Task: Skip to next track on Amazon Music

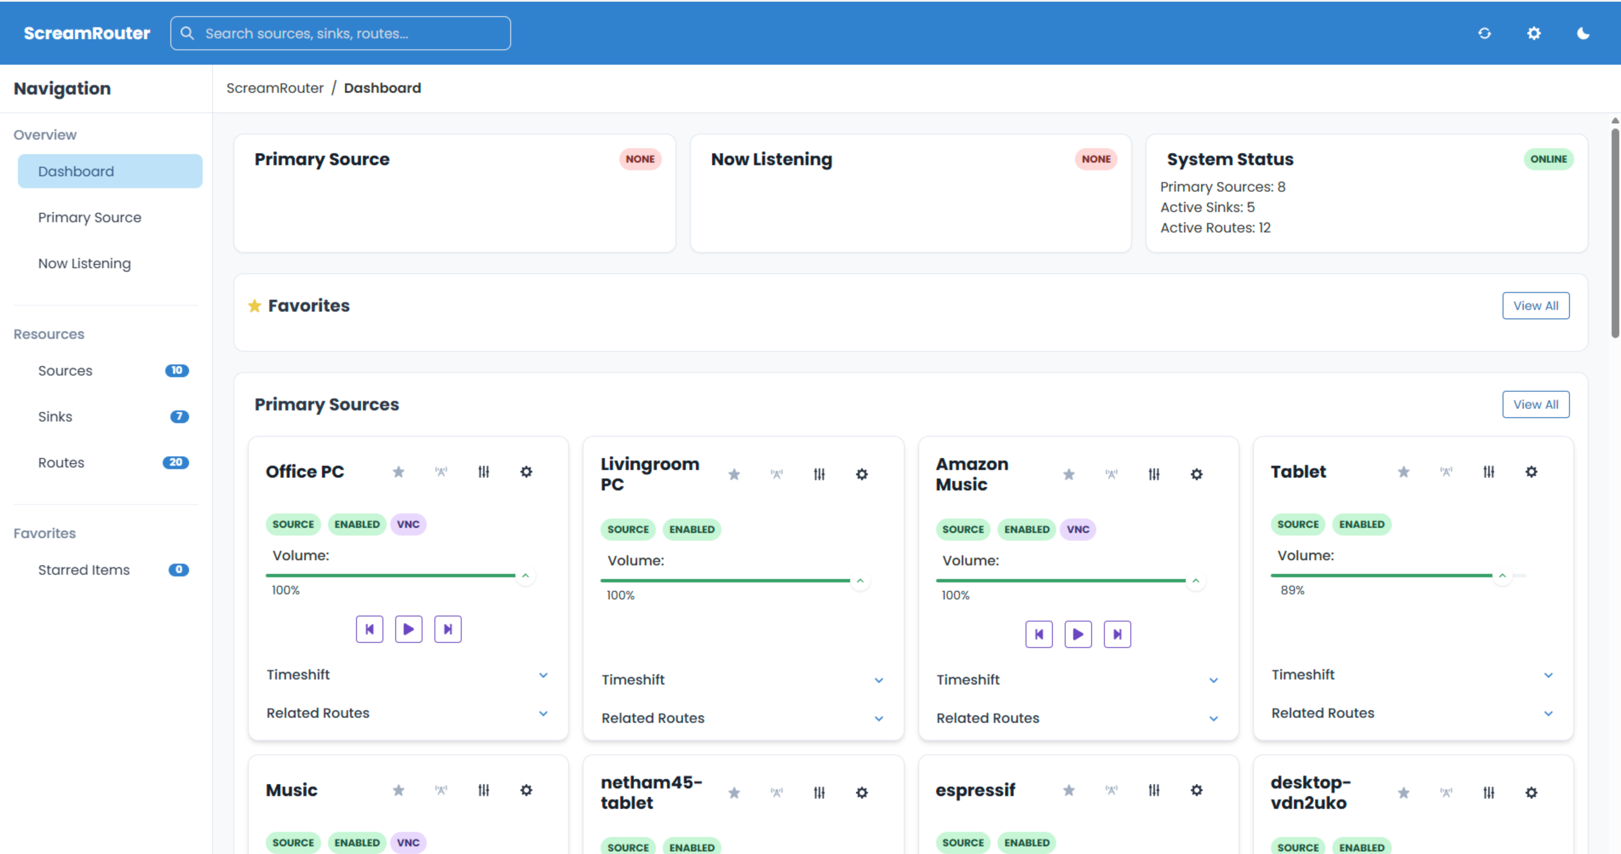Action: point(1117,634)
